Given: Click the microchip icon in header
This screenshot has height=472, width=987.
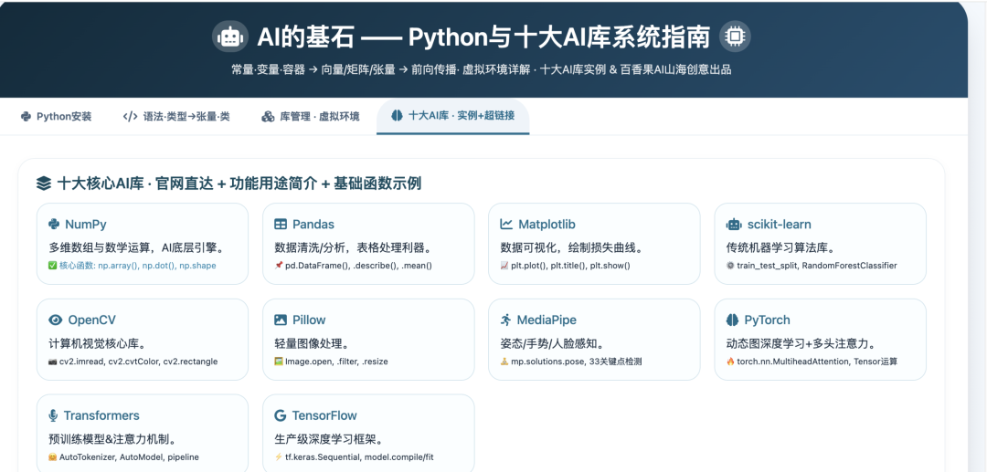Looking at the screenshot, I should point(735,37).
